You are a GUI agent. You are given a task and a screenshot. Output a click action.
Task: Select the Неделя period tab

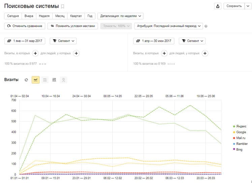pos(44,16)
